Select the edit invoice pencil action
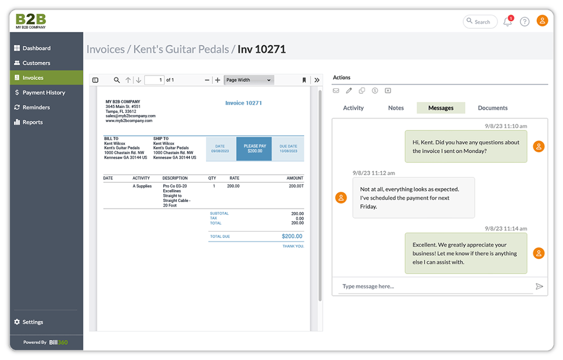This screenshot has width=563, height=360. [349, 90]
